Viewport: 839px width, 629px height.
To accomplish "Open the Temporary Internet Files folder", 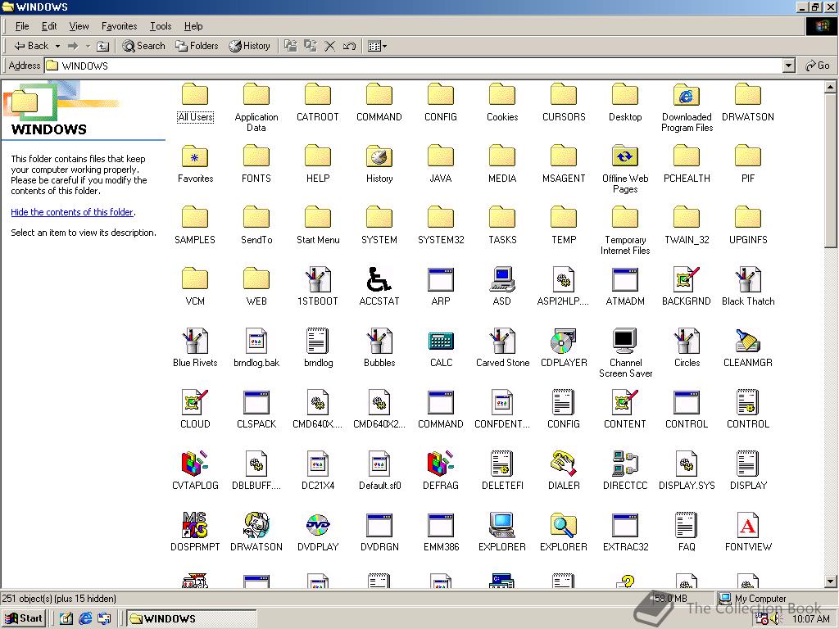I will [625, 218].
